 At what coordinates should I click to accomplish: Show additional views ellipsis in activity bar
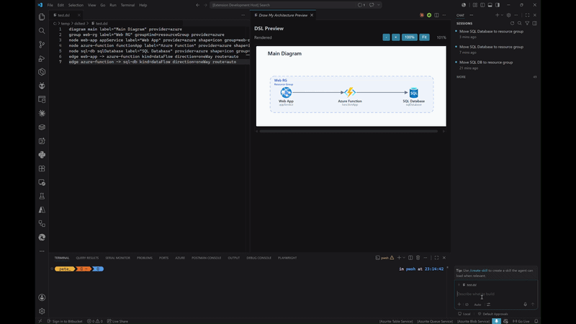point(42,251)
